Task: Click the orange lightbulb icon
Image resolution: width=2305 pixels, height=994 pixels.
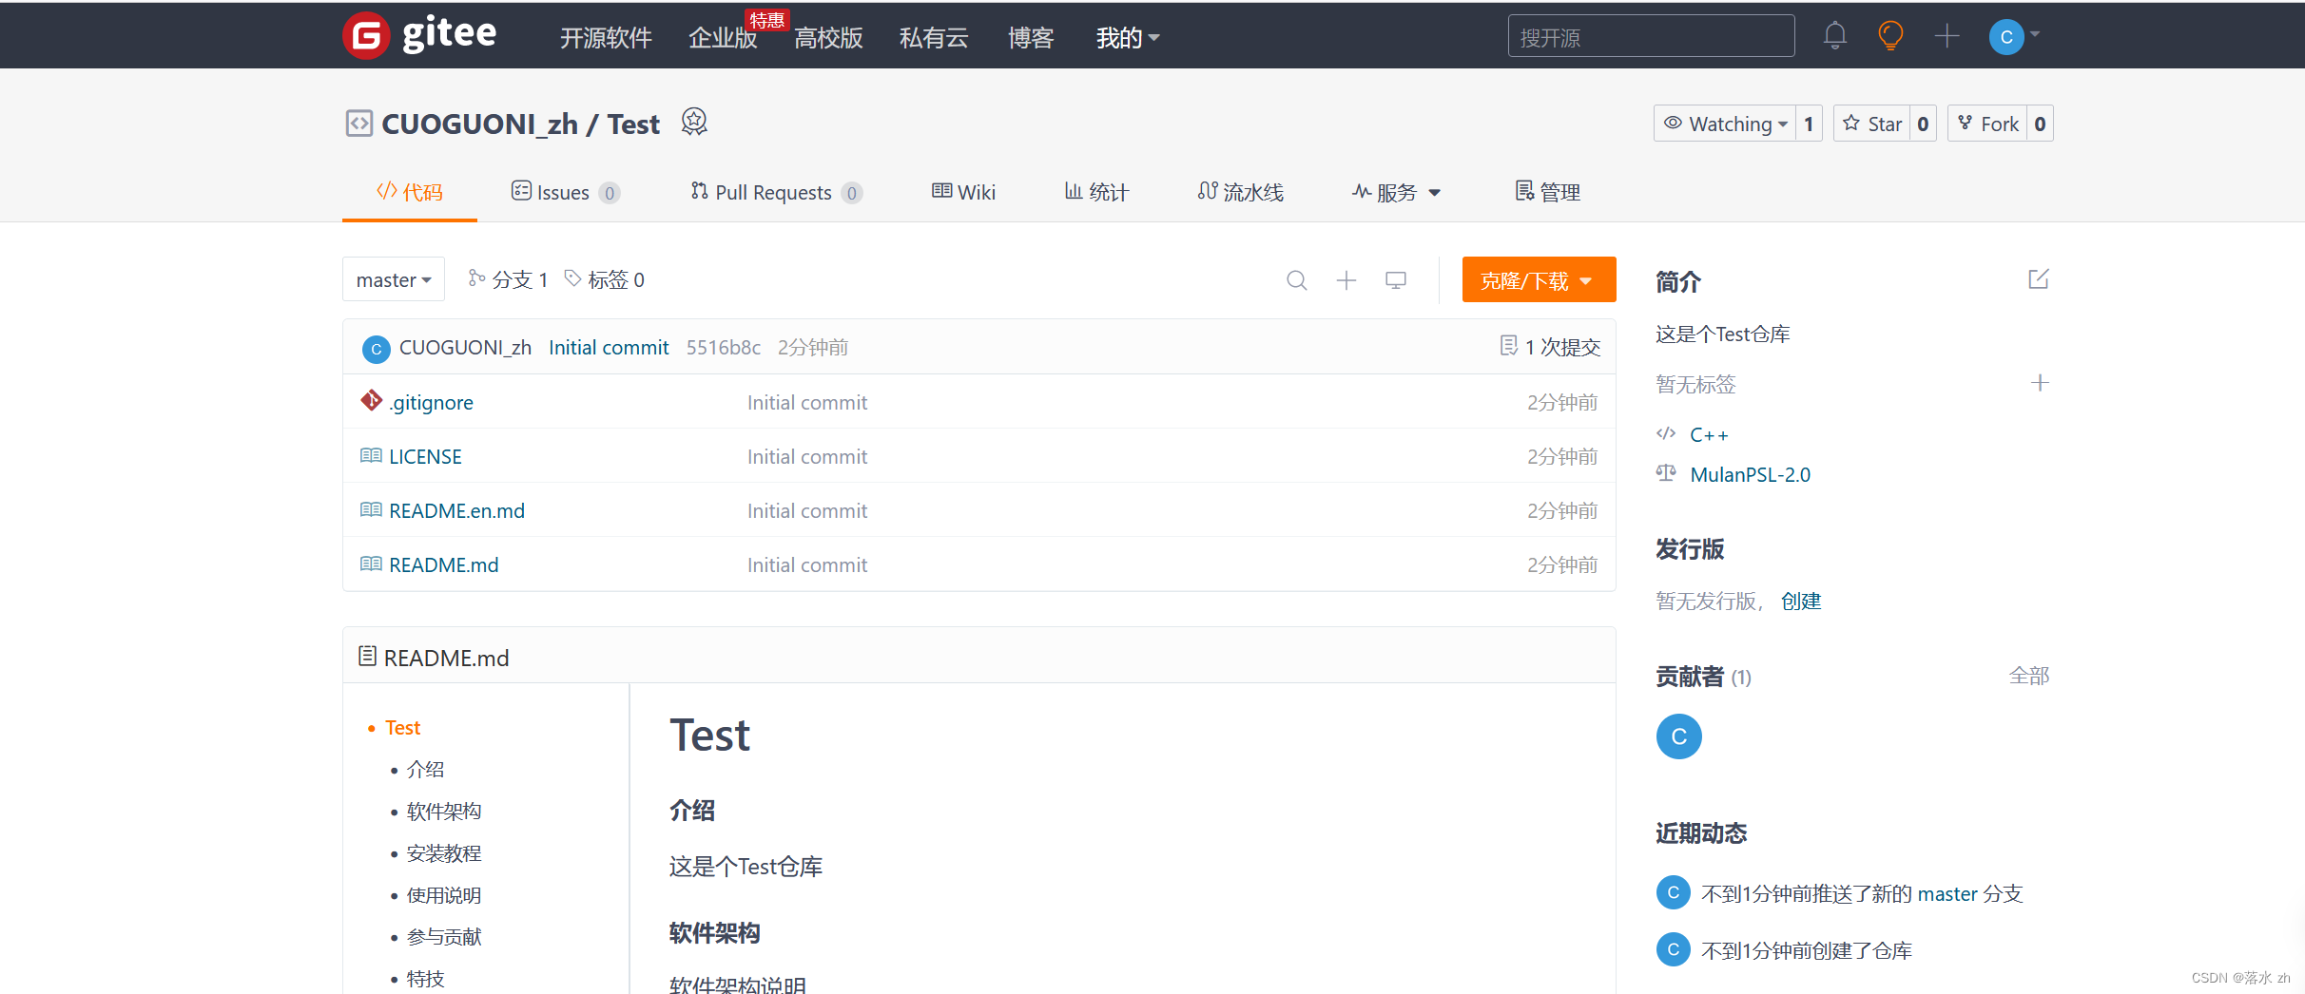Action: 1890,36
